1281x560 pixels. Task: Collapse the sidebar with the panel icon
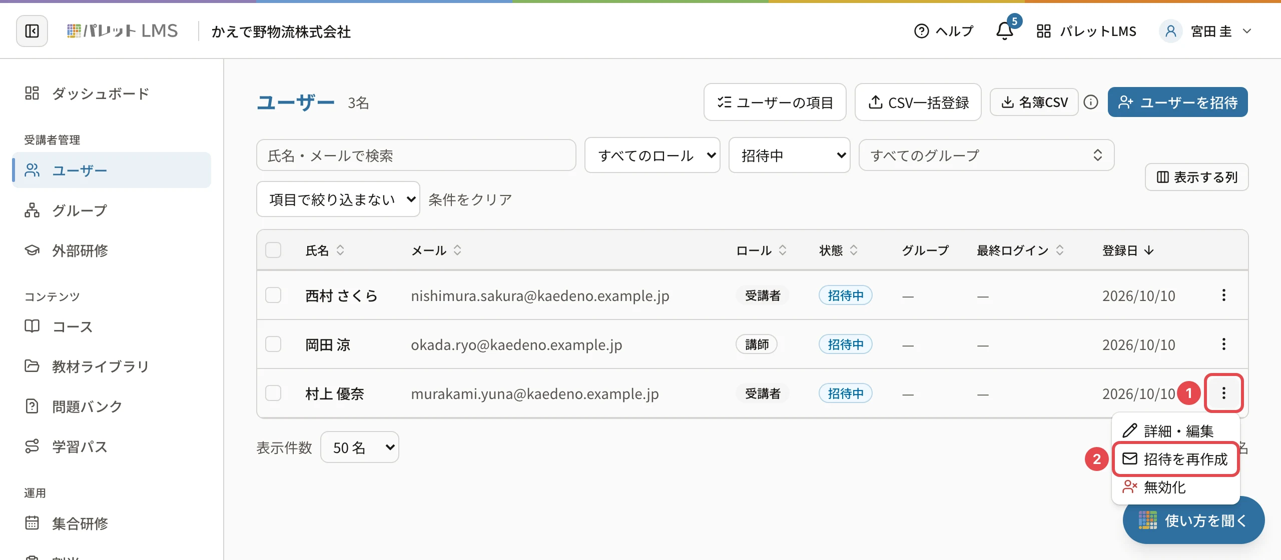coord(32,31)
